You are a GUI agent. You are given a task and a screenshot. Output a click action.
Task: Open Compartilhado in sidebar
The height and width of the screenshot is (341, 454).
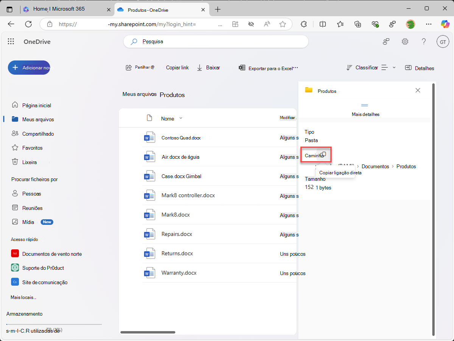(33, 134)
